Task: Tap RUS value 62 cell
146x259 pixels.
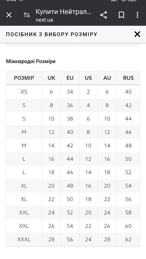Action: click(x=128, y=239)
